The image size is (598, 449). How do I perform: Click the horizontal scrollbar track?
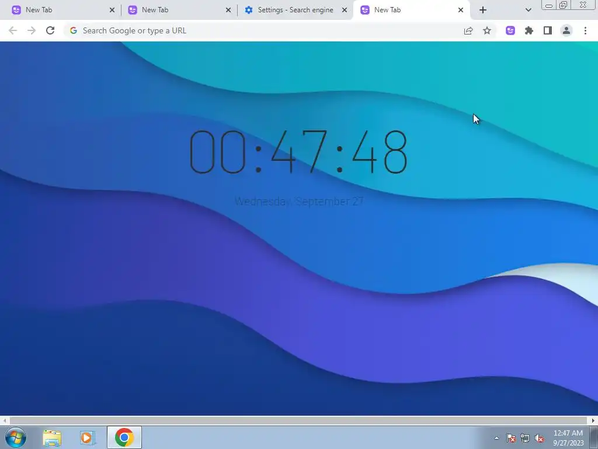tap(298, 420)
